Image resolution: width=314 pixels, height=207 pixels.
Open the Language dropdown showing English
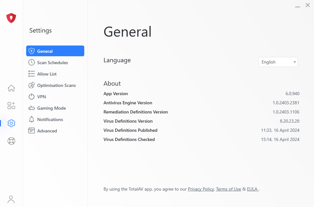tap(278, 62)
